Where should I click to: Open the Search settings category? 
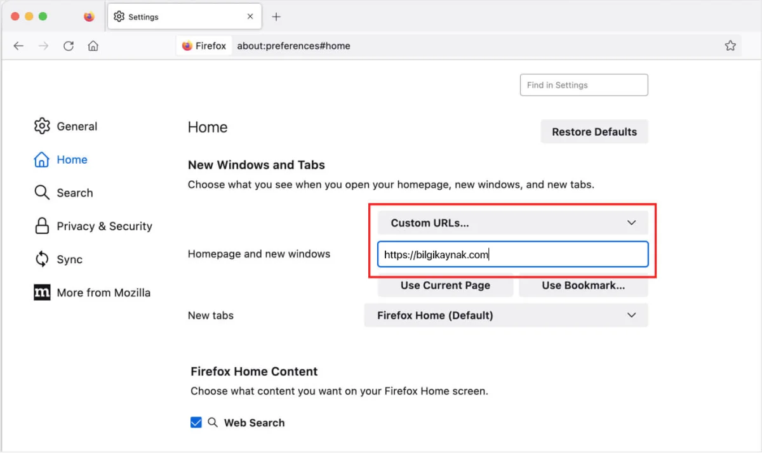[63, 193]
